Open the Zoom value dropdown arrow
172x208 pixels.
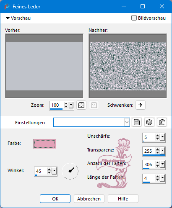(71, 105)
